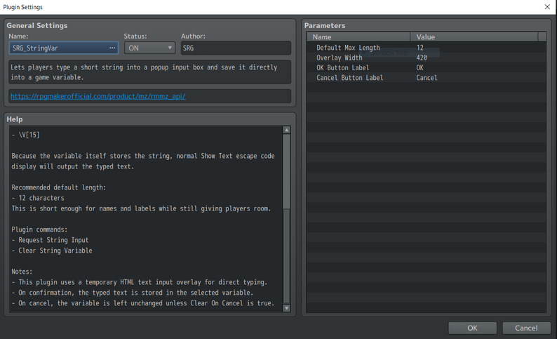Click the value Cancel for Cancel Button Label
Image resolution: width=557 pixels, height=339 pixels.
(x=427, y=77)
